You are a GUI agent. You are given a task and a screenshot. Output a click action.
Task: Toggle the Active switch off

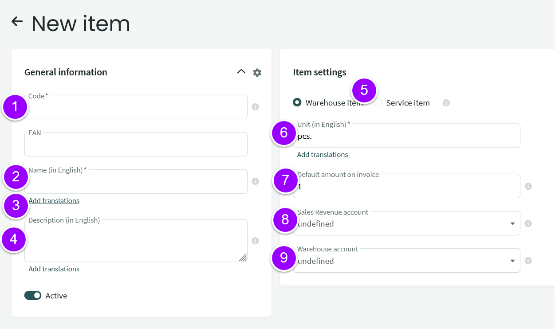[33, 295]
